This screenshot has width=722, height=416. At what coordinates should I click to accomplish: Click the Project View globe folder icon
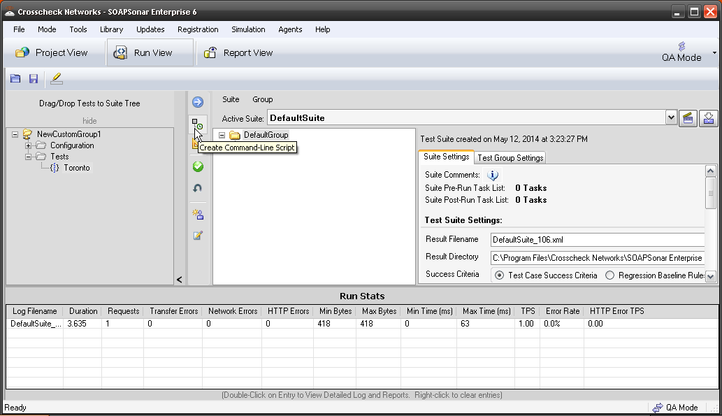(x=22, y=52)
